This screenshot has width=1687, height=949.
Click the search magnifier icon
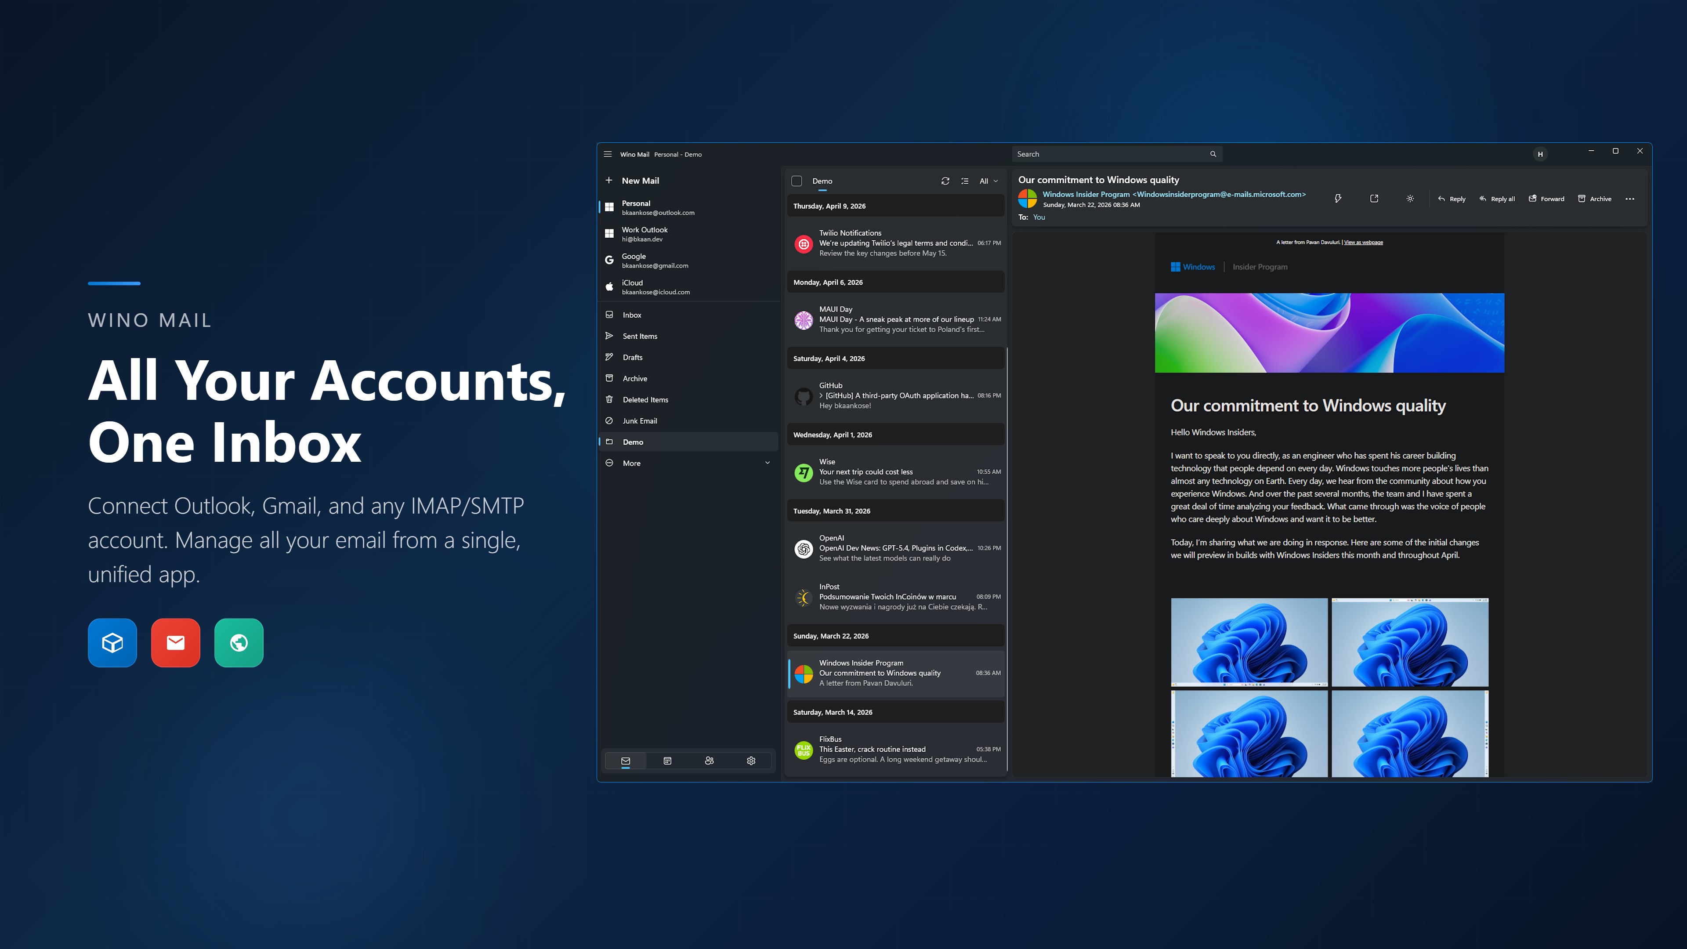click(x=1213, y=155)
